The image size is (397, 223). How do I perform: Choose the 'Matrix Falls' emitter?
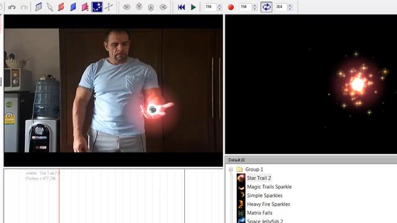pos(259,213)
